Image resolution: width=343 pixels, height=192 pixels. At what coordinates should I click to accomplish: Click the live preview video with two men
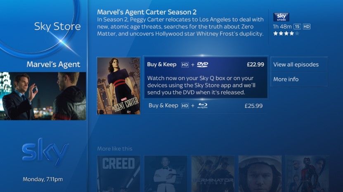pyautogui.click(x=43, y=96)
